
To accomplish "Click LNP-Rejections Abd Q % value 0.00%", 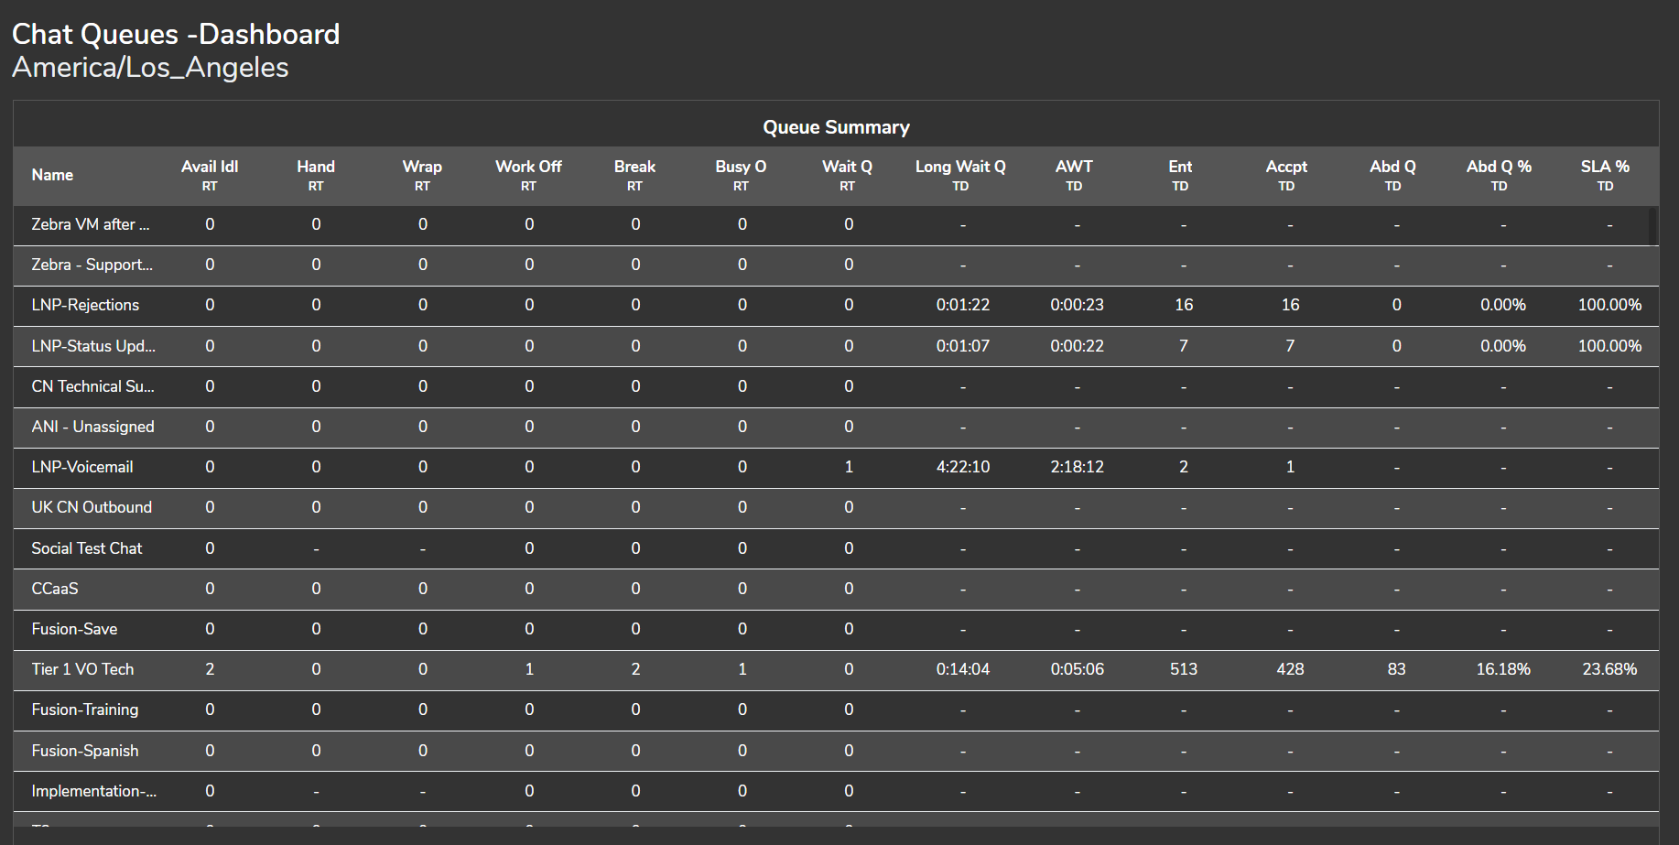I will [1503, 305].
